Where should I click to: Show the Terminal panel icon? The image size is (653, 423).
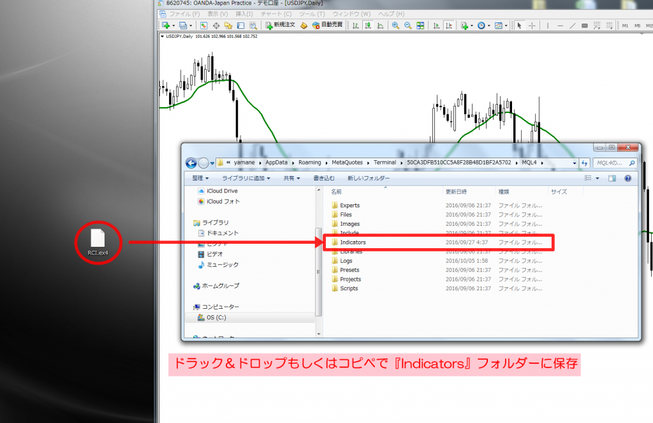[x=240, y=26]
